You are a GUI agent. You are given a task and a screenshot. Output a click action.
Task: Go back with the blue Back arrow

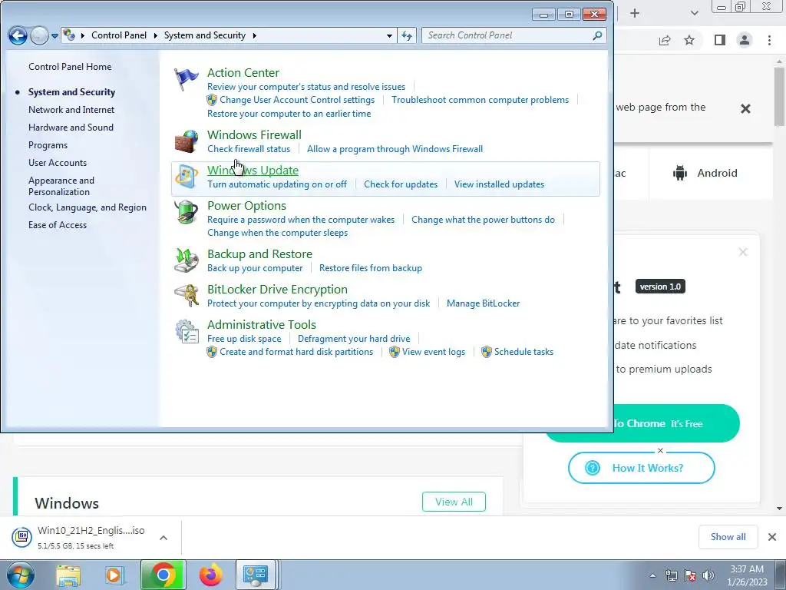pos(18,35)
